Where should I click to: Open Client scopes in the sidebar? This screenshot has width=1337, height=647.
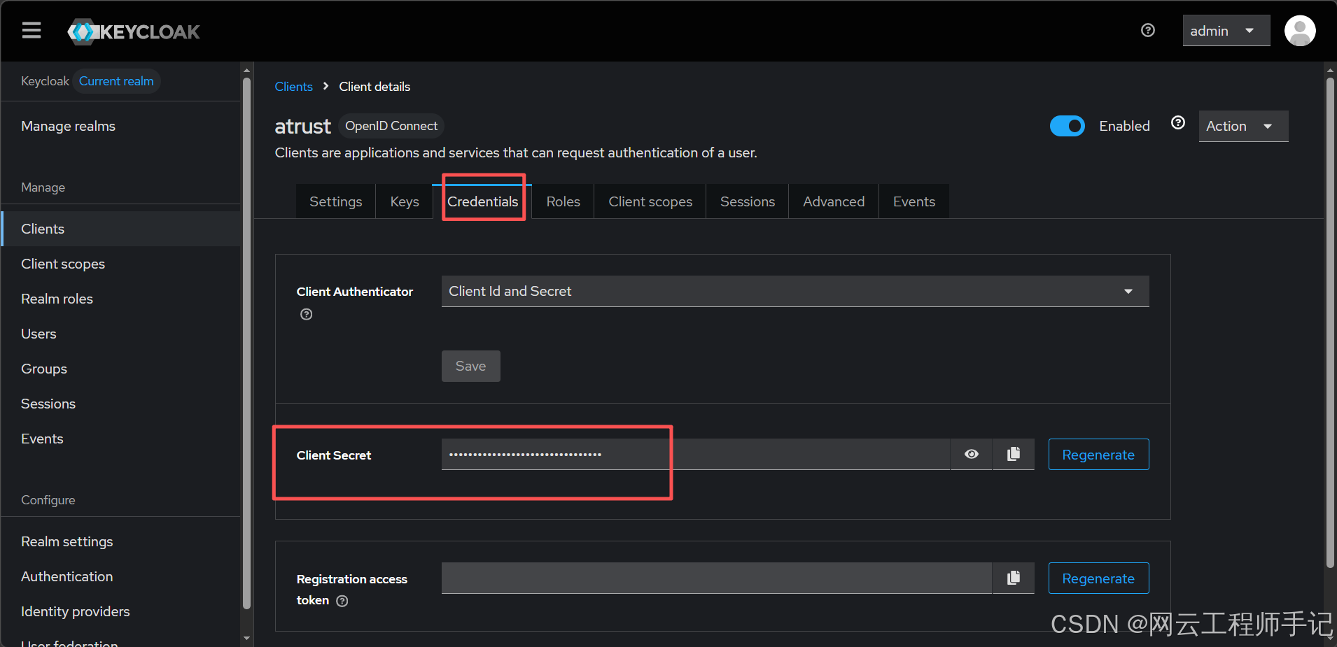pos(120,264)
